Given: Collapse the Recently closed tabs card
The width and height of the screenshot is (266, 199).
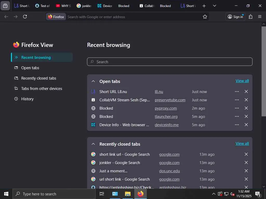Looking at the screenshot, I should coord(93,144).
